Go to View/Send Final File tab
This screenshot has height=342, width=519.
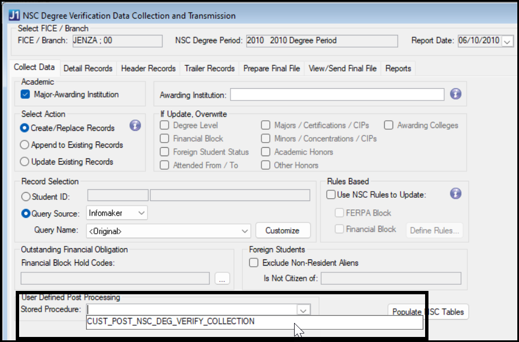tap(342, 69)
